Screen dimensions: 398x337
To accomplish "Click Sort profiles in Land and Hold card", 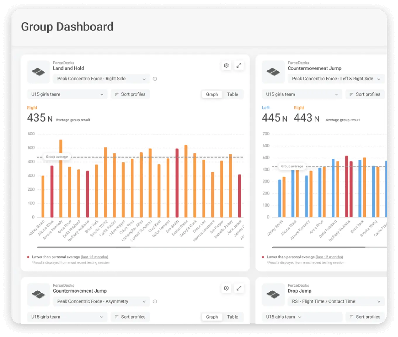I will (x=130, y=94).
